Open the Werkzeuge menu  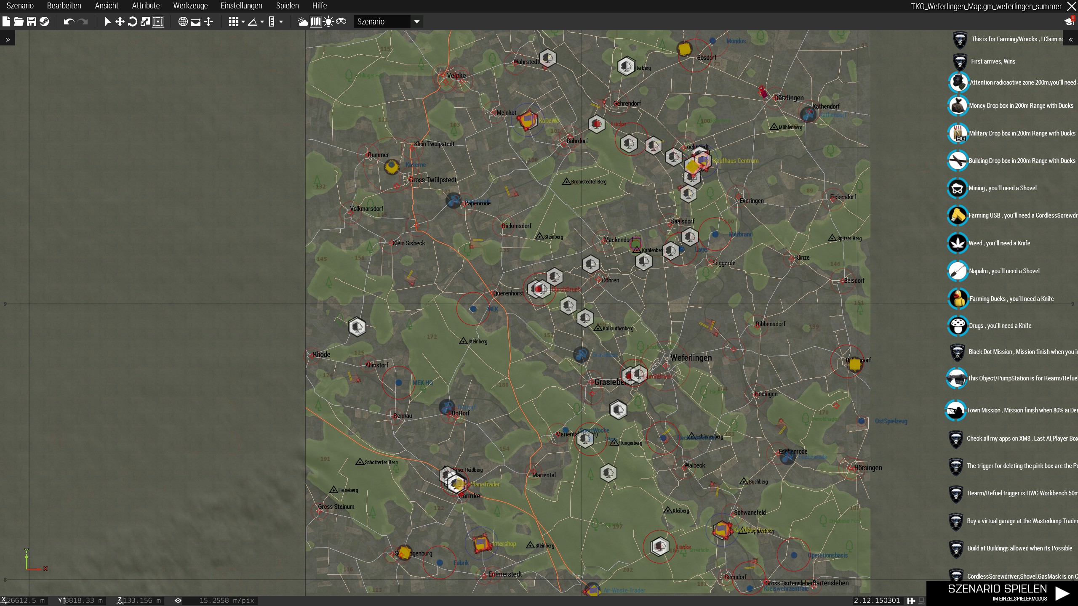[190, 5]
